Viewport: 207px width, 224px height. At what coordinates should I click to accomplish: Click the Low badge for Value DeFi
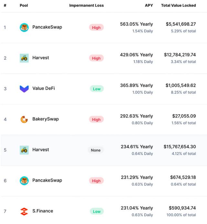pyautogui.click(x=97, y=89)
